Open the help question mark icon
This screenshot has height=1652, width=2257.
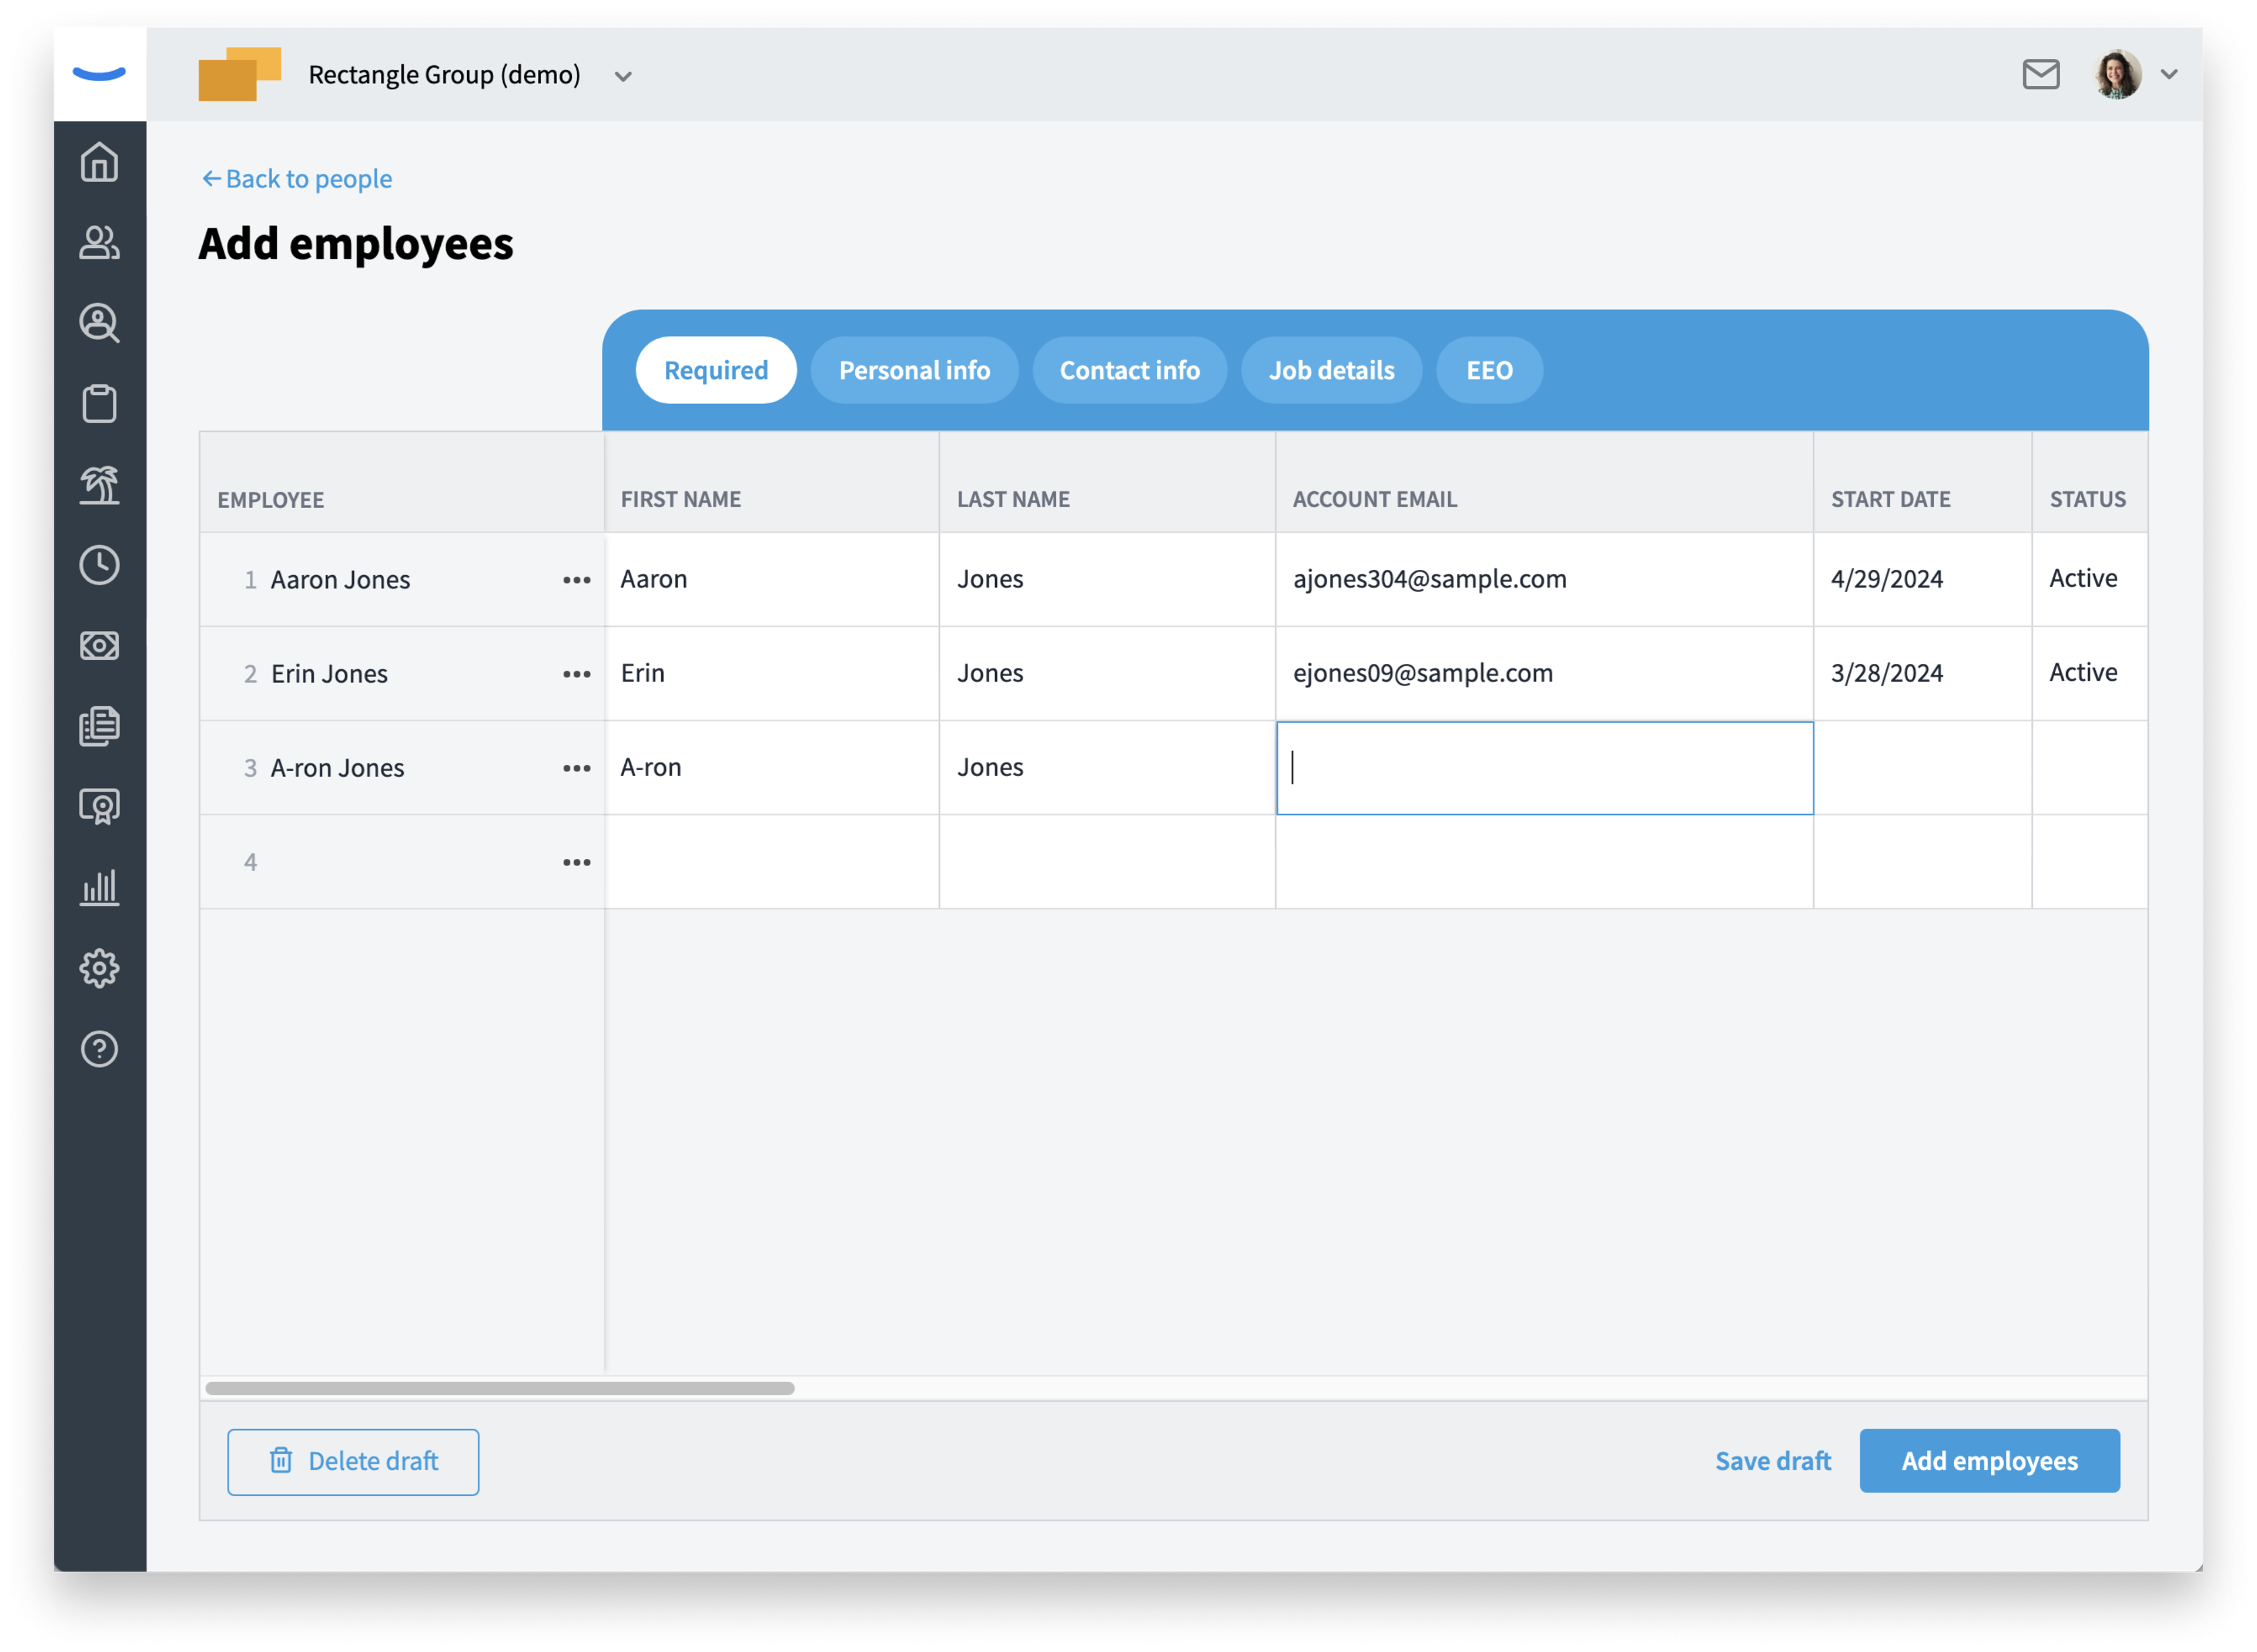(99, 1049)
